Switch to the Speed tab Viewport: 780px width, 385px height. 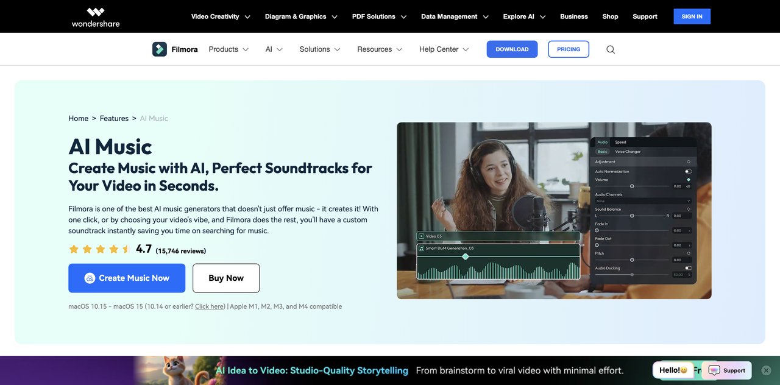coord(621,143)
